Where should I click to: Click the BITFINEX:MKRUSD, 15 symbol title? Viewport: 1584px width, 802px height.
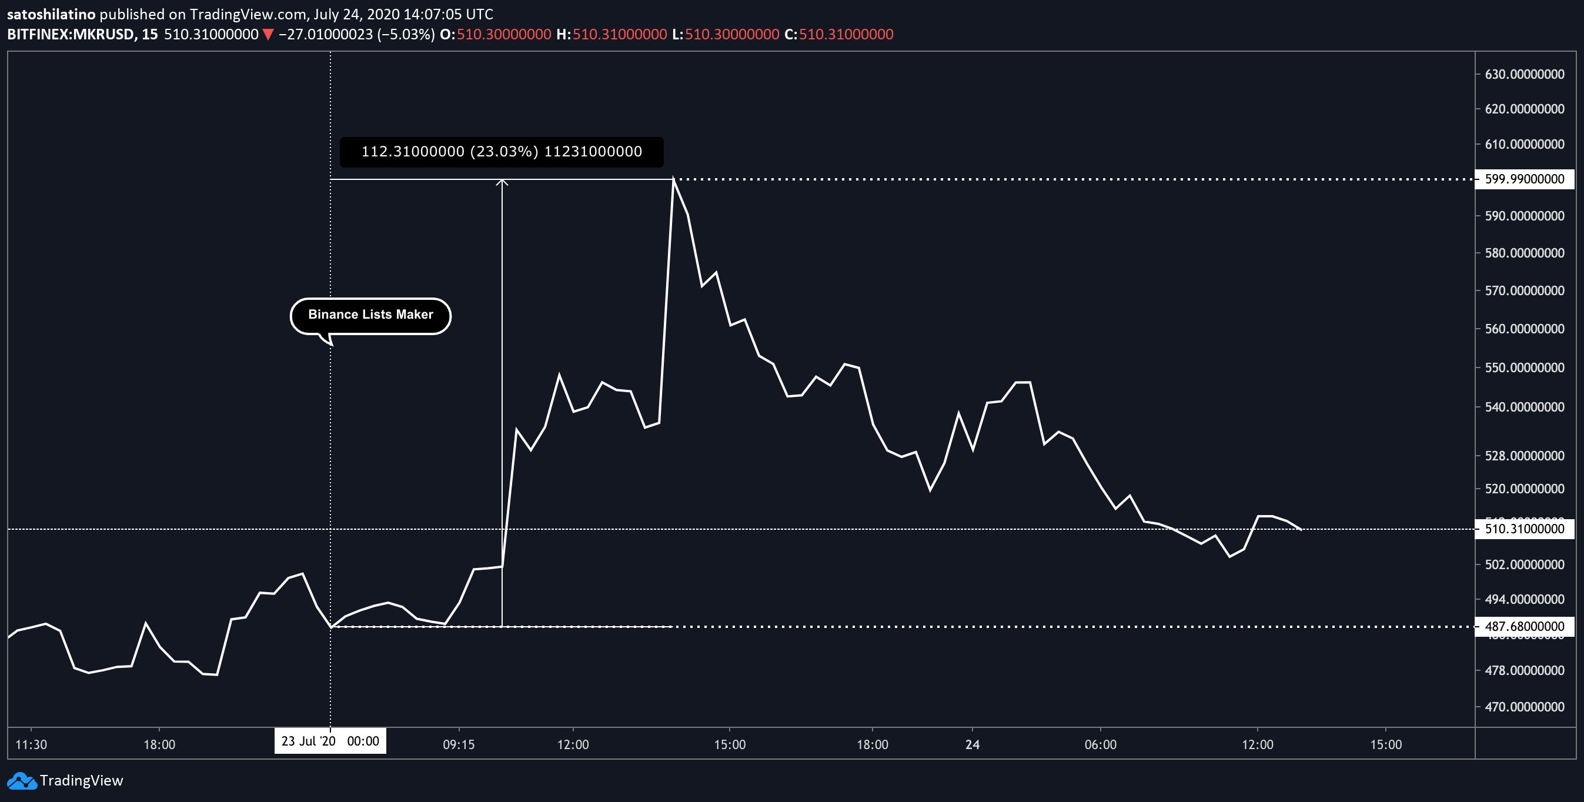pyautogui.click(x=82, y=35)
